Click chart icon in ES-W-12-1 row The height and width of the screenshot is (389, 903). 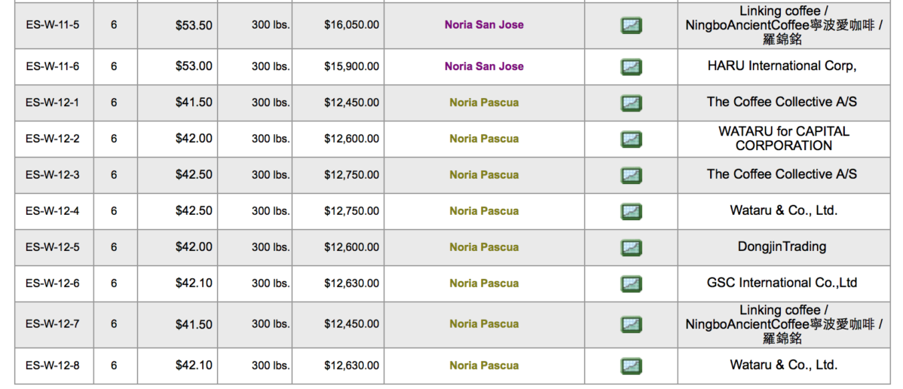pos(631,103)
